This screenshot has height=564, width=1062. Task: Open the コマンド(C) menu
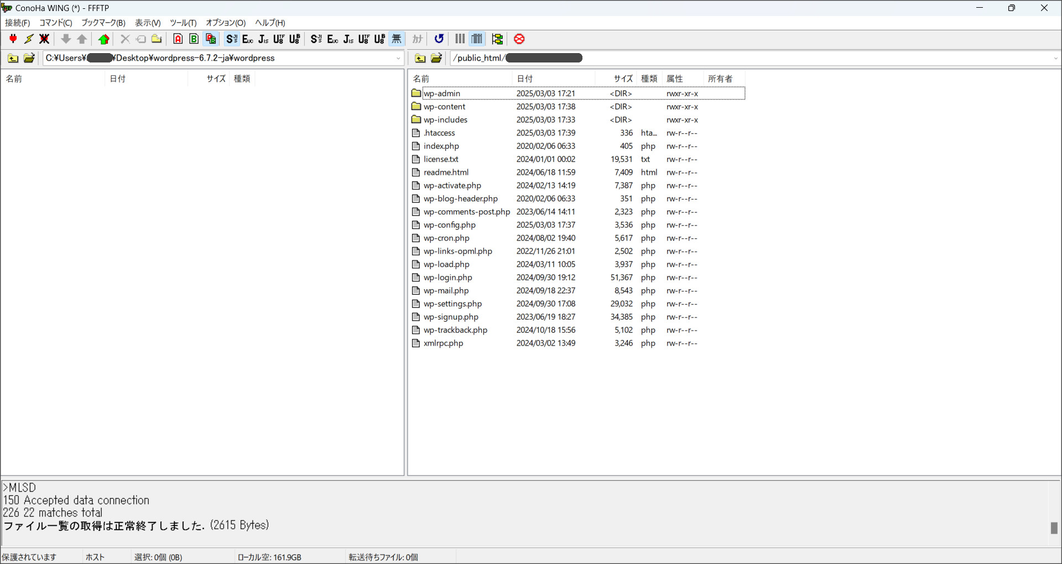(x=56, y=23)
